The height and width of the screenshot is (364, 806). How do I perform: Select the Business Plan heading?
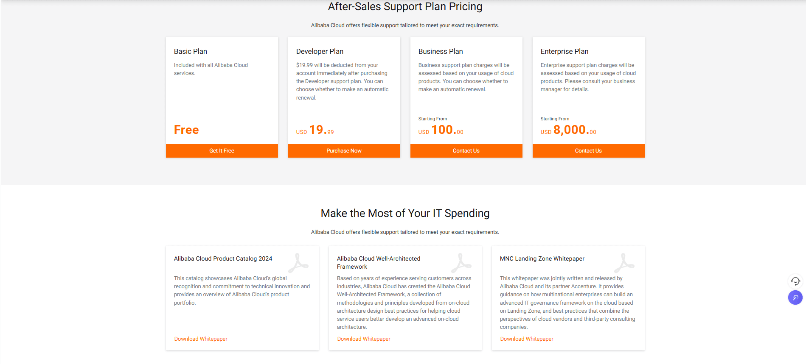[x=441, y=51]
